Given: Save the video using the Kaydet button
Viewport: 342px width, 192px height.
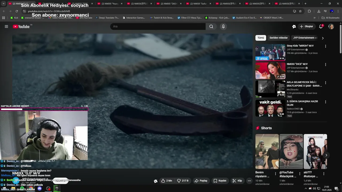Looking at the screenshot, I should 220,181.
